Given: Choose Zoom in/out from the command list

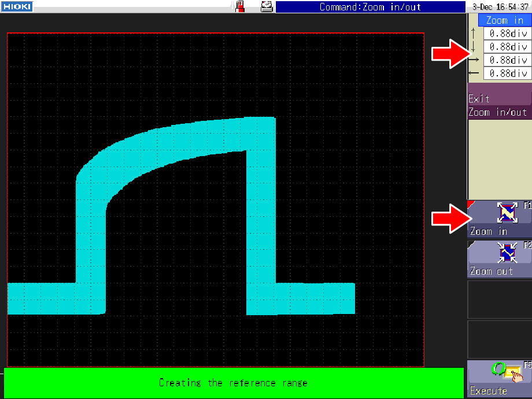Looking at the screenshot, I should [x=499, y=112].
